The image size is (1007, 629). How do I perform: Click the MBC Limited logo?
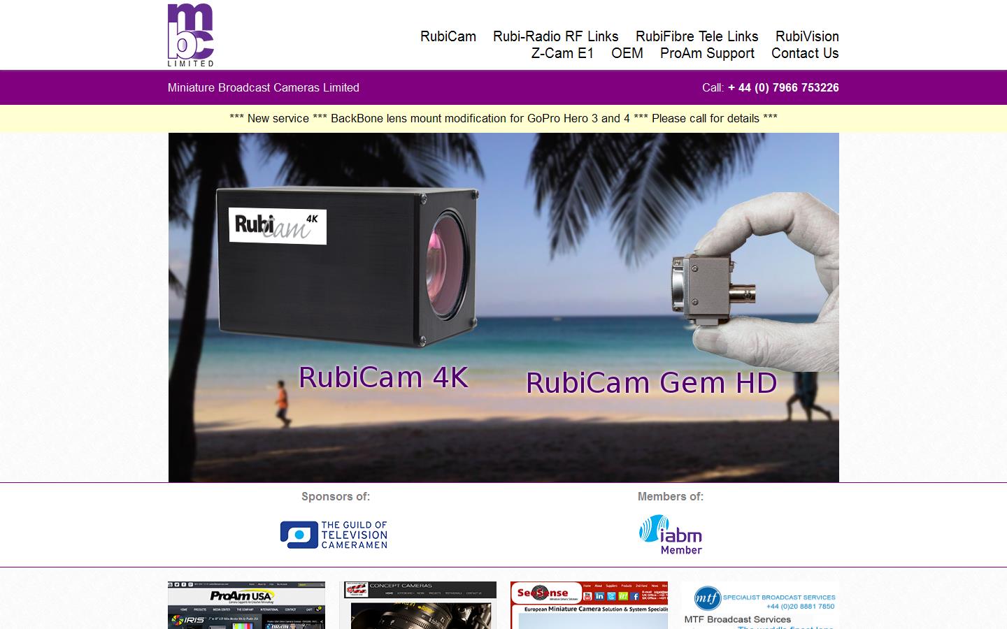click(189, 35)
